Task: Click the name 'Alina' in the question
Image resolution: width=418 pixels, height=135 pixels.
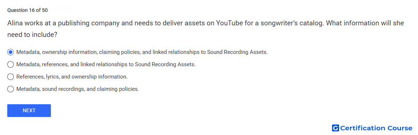Action: [16, 23]
